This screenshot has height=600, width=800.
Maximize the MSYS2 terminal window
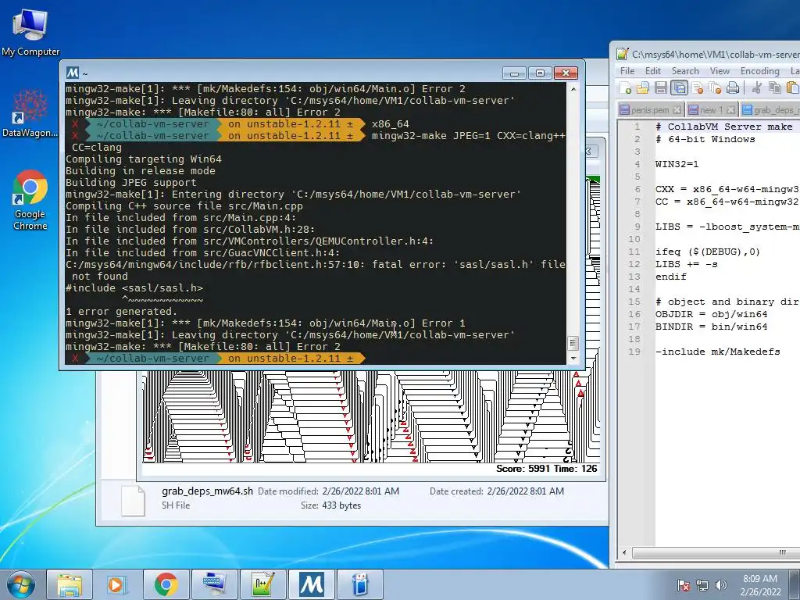click(x=540, y=73)
